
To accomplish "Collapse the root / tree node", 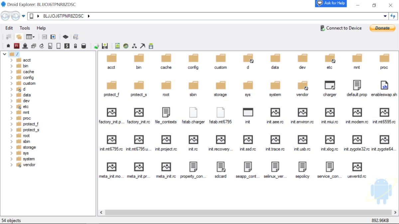I will (4, 54).
